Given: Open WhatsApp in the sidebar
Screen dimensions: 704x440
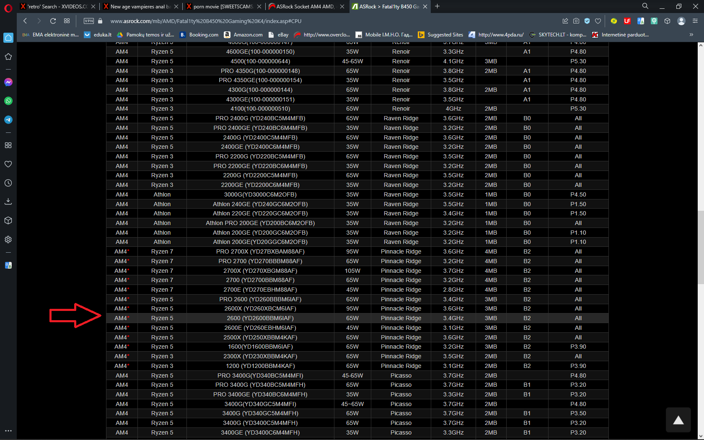Looking at the screenshot, I should (8, 101).
